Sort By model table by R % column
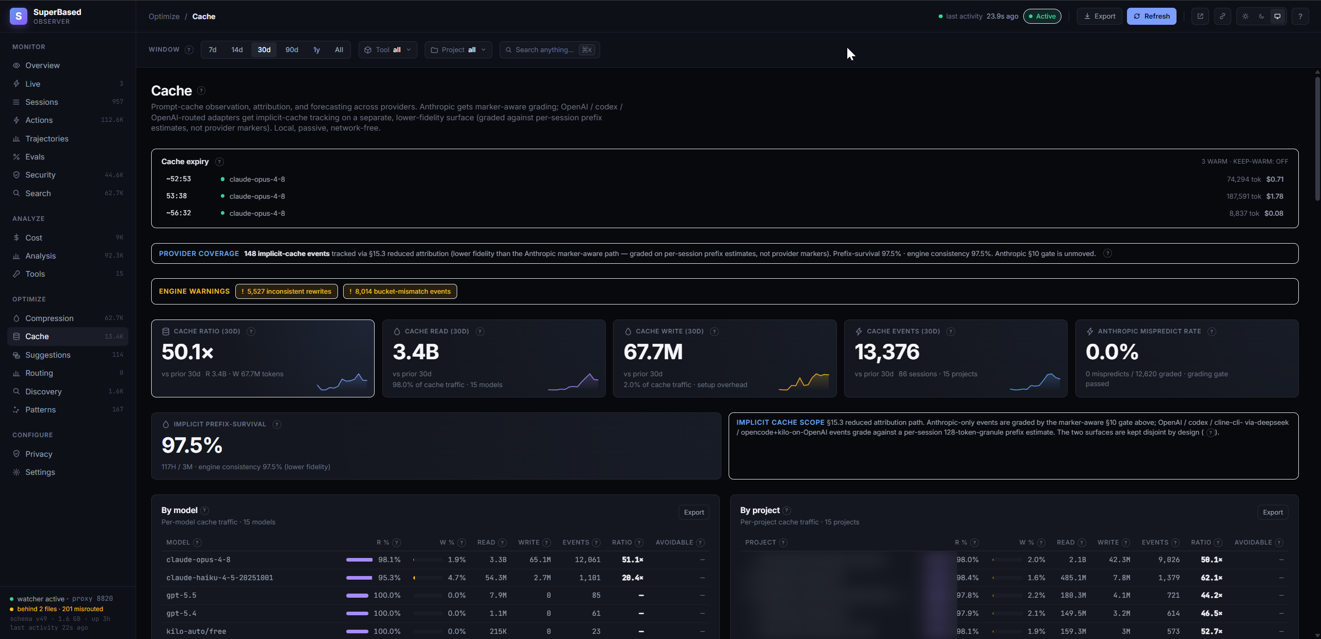The height and width of the screenshot is (639, 1321). 383,542
